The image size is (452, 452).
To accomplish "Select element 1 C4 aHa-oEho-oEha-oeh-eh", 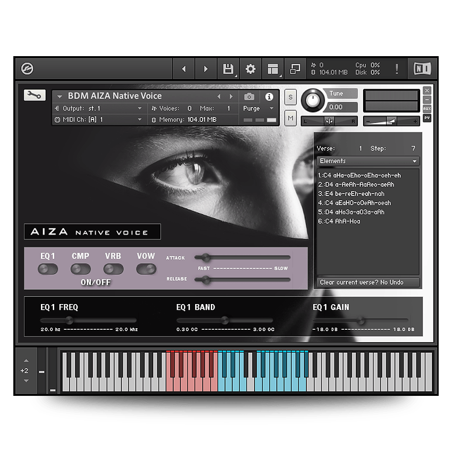I will point(359,175).
